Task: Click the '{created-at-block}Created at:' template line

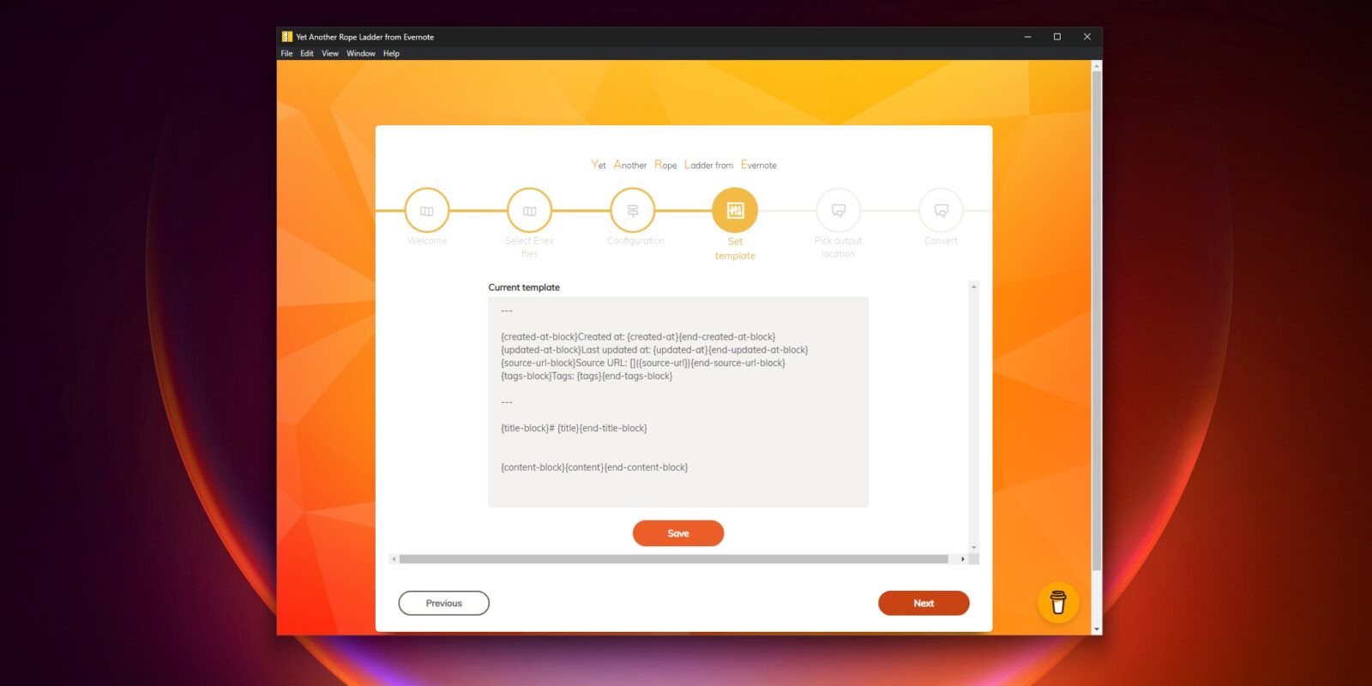Action: pos(638,337)
